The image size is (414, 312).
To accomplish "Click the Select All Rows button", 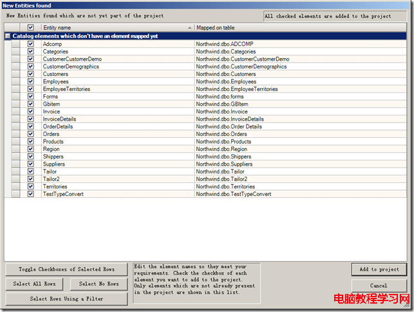I will 34,284.
